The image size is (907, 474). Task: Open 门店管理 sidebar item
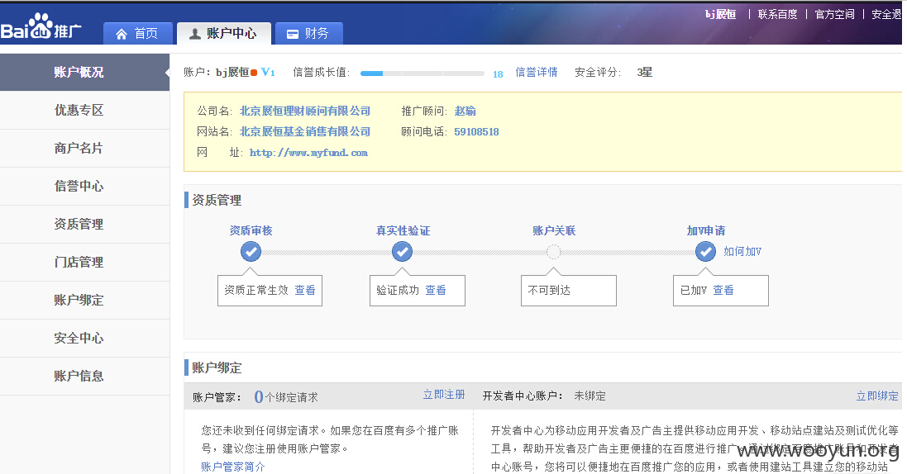click(84, 263)
